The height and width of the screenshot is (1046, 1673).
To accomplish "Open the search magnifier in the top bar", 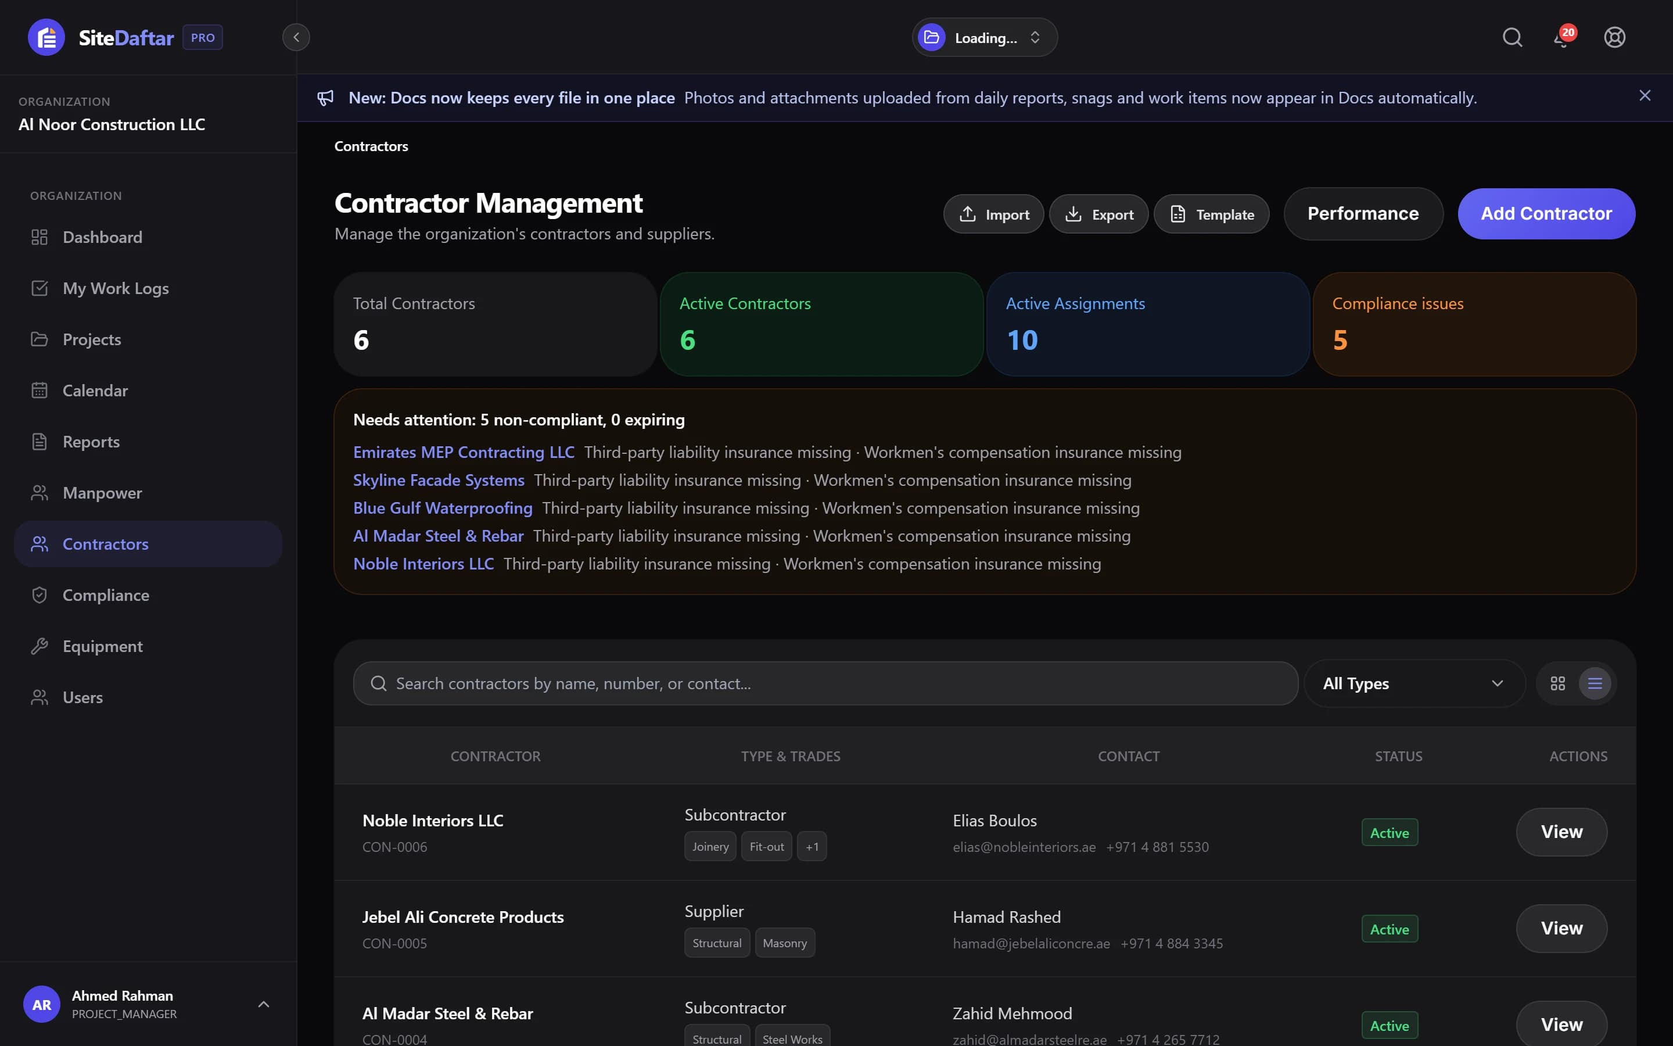I will click(1512, 37).
